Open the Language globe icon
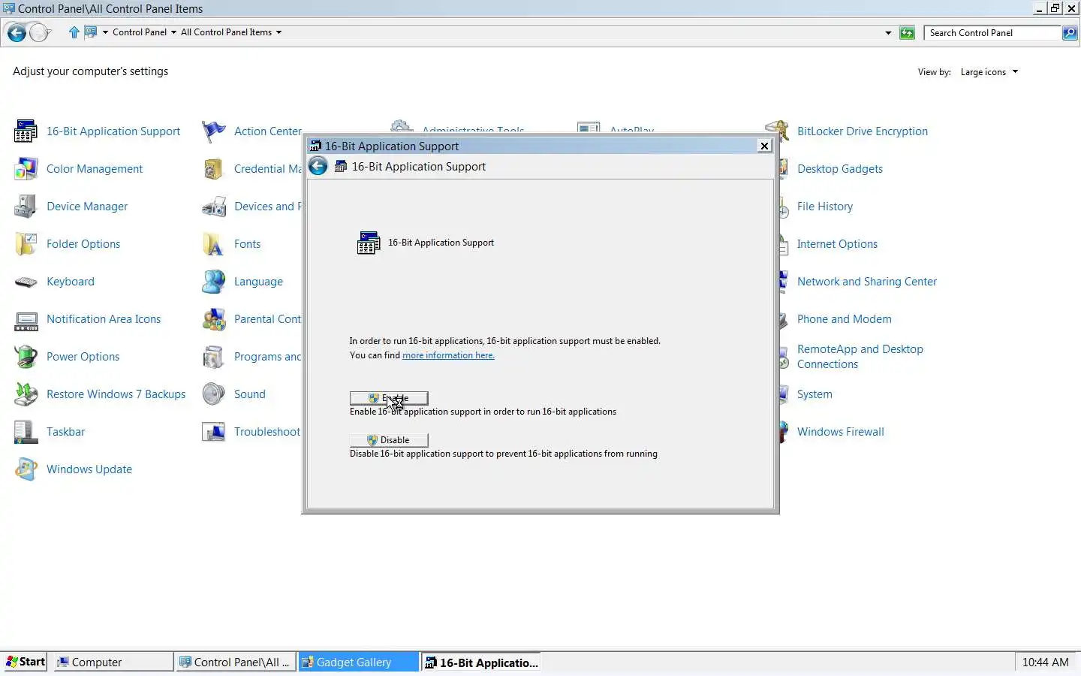 click(x=213, y=282)
